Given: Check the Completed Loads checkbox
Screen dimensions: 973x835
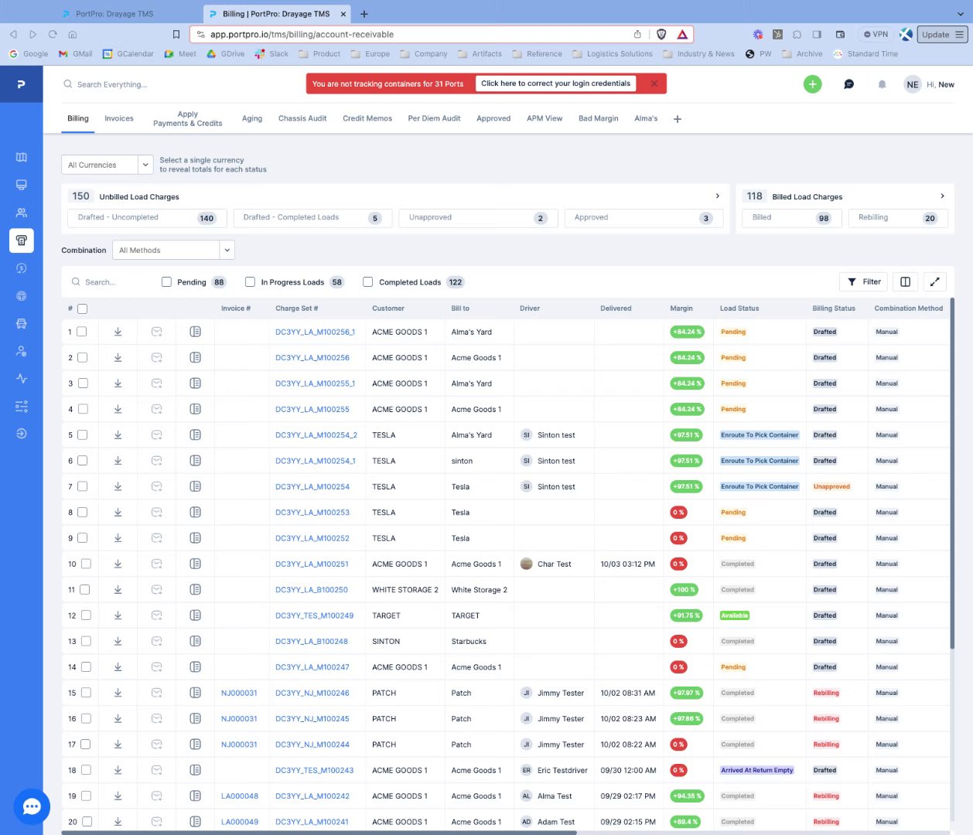Looking at the screenshot, I should tap(367, 282).
